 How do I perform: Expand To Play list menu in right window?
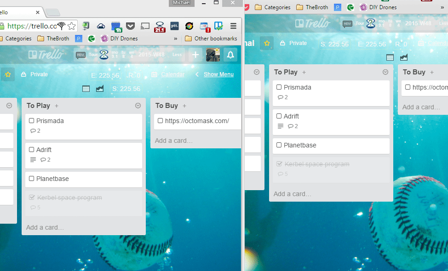[x=385, y=72]
